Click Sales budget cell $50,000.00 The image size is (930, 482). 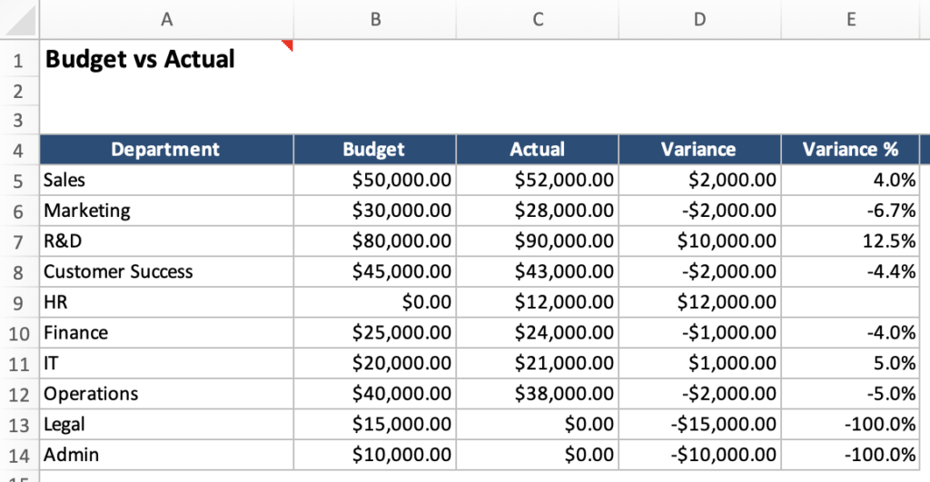coord(401,181)
